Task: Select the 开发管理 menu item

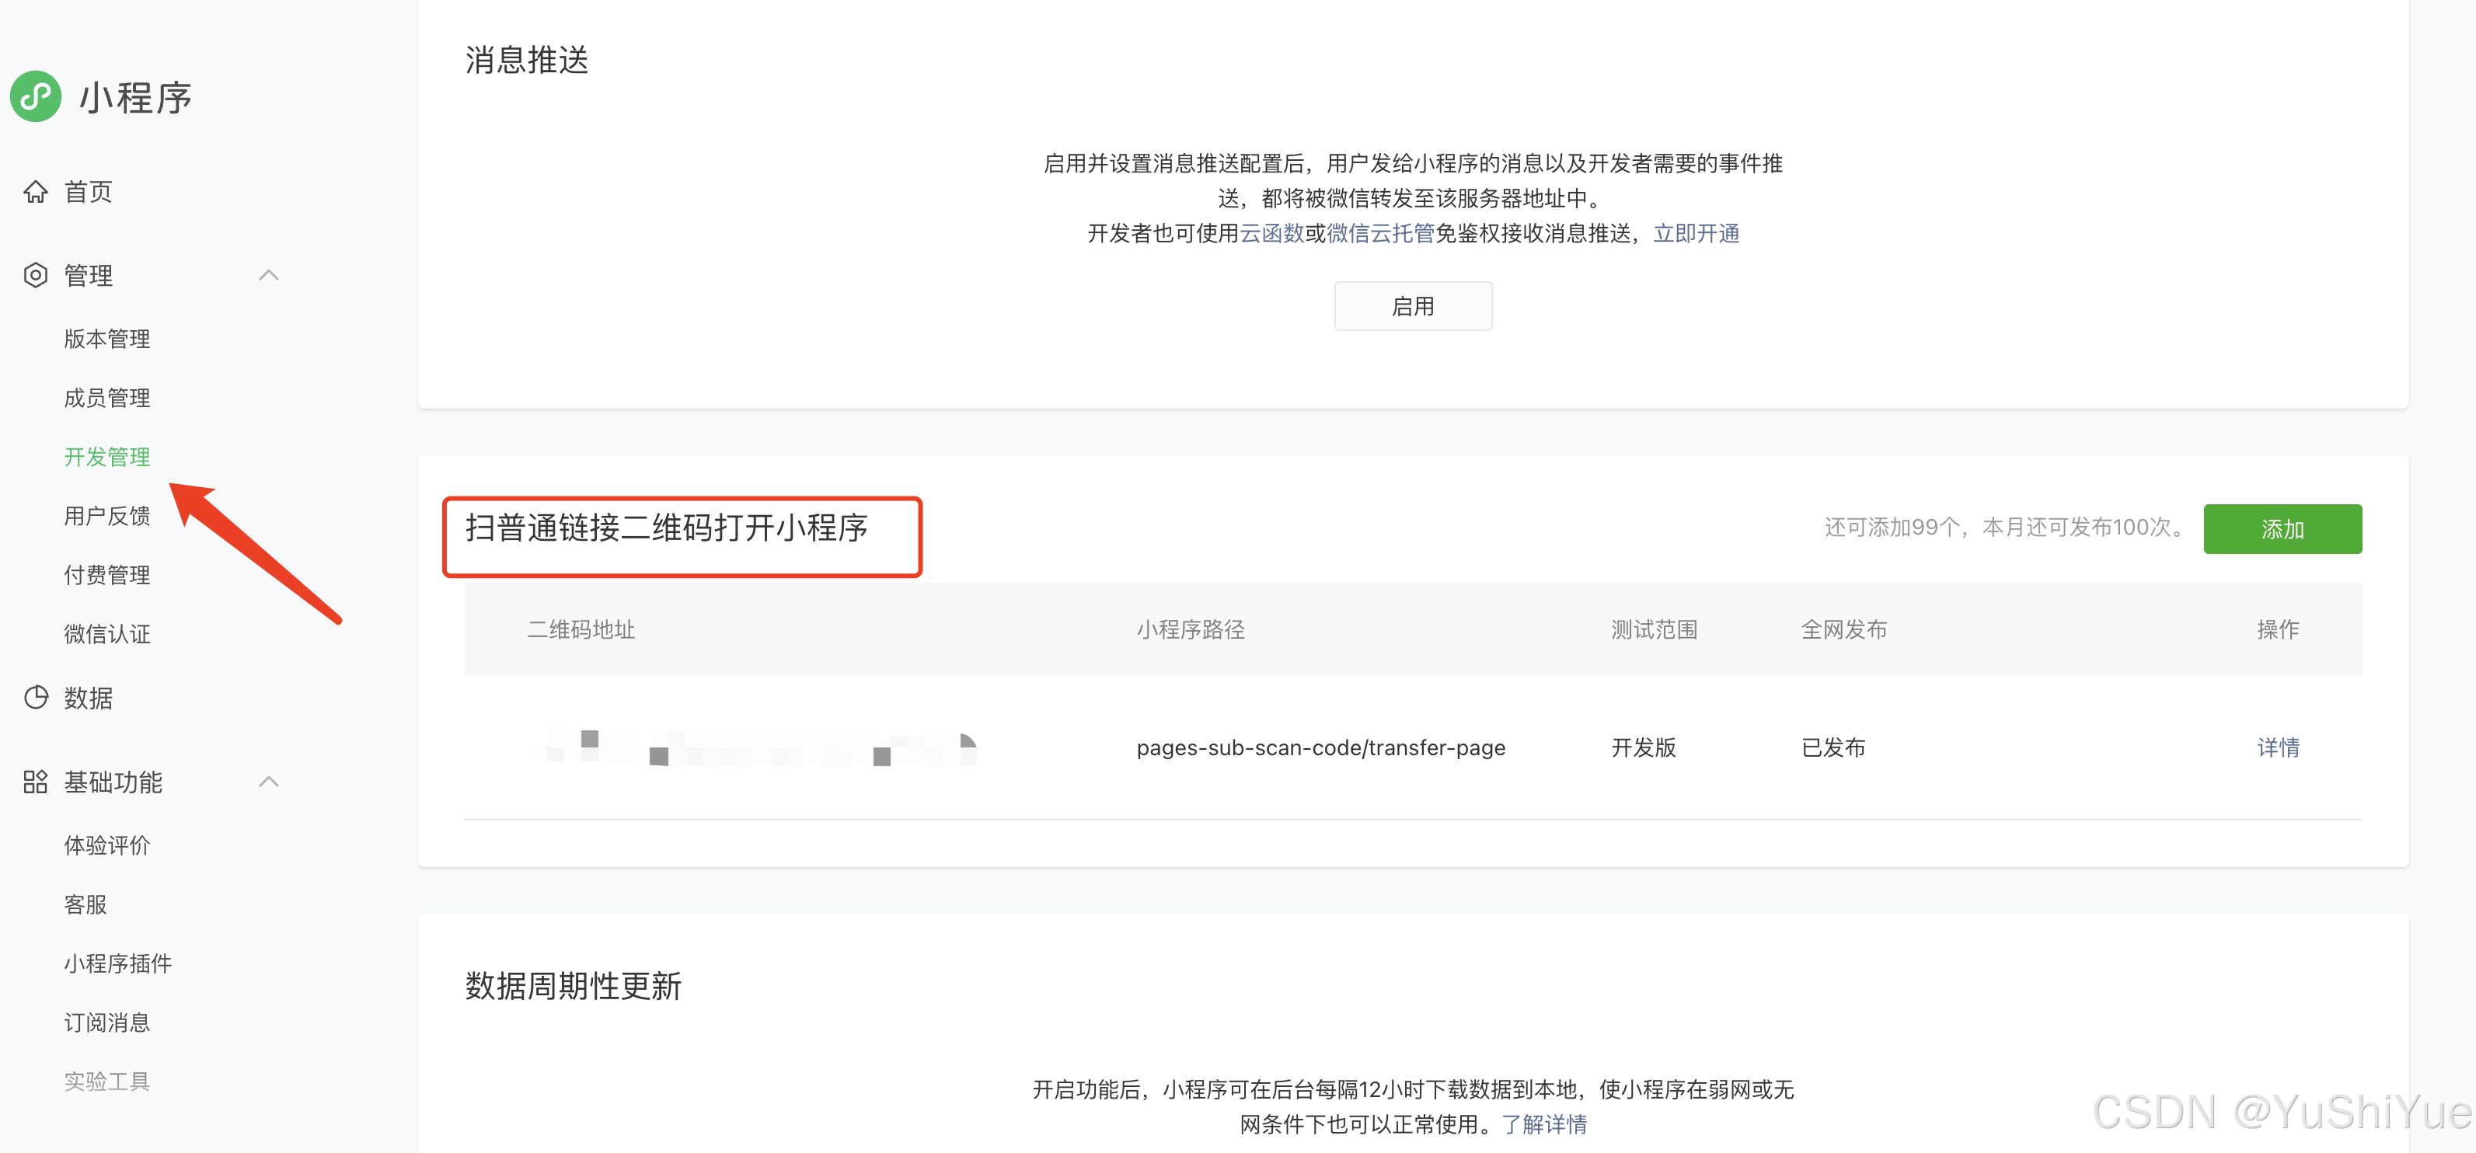Action: 106,458
